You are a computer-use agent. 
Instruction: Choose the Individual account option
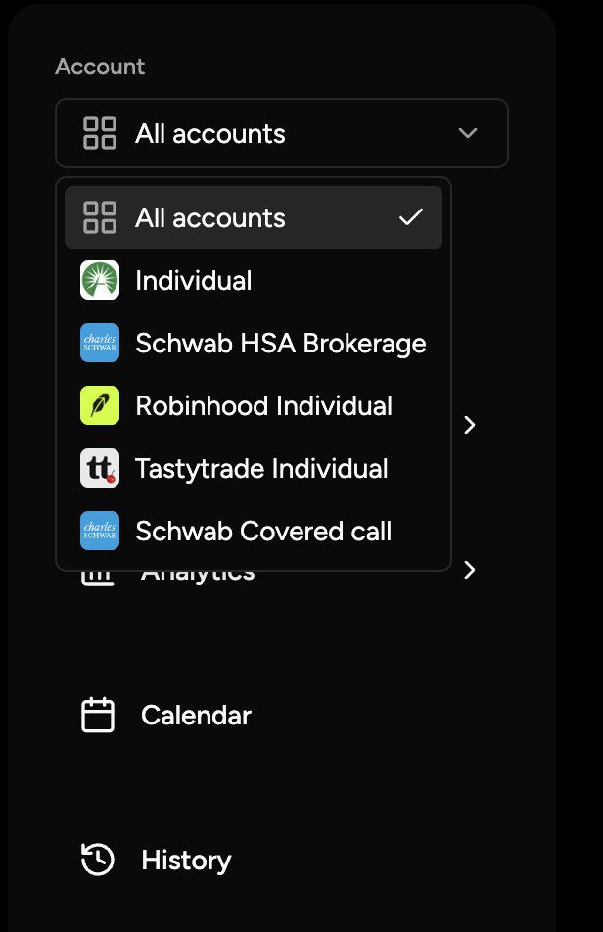[x=254, y=280]
